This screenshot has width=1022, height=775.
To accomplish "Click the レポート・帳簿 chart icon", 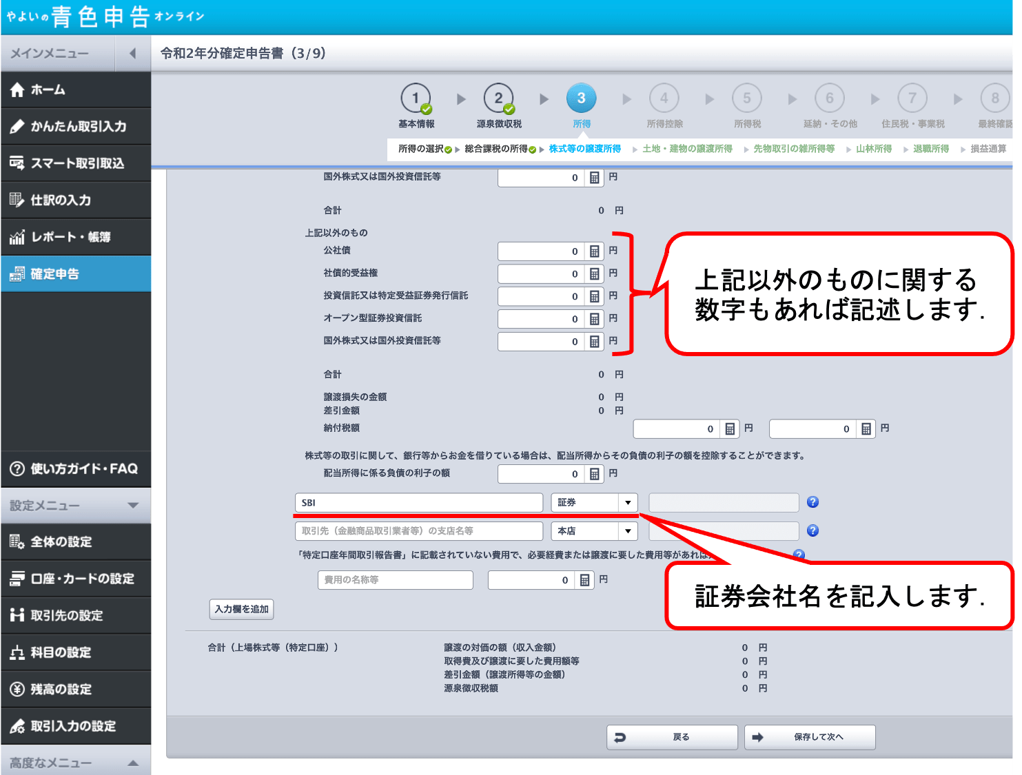I will coord(17,237).
